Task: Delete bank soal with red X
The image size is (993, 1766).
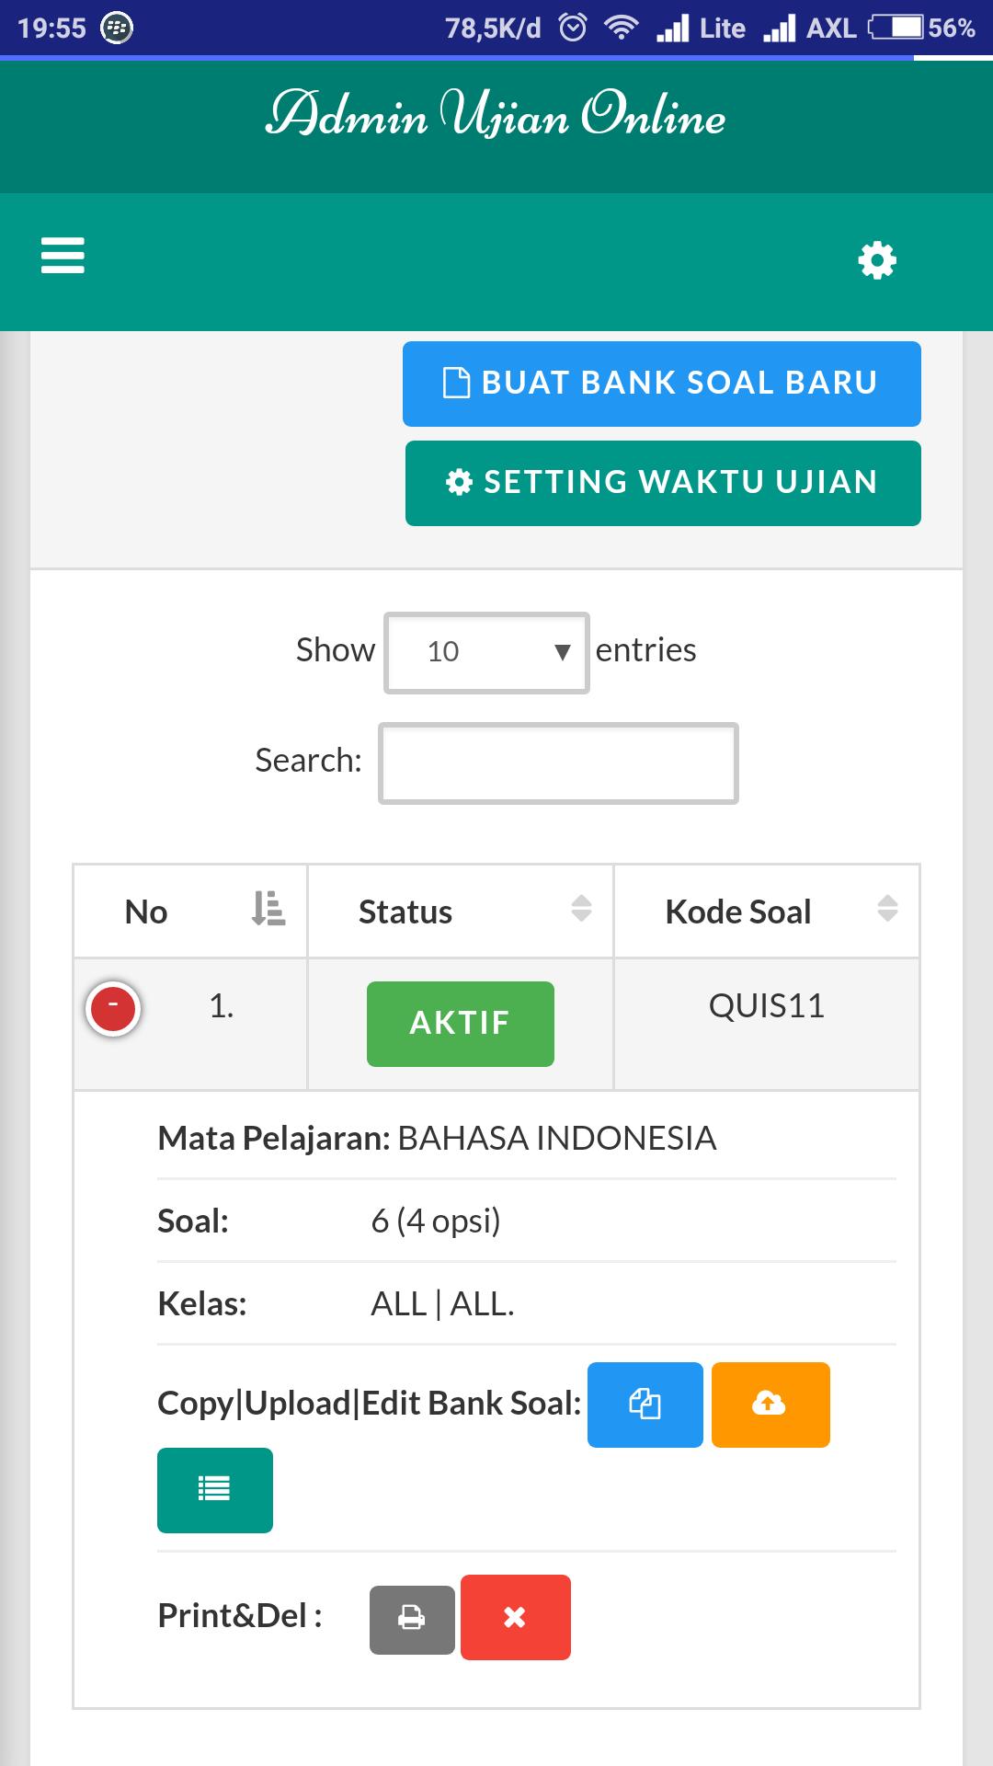Action: [515, 1617]
